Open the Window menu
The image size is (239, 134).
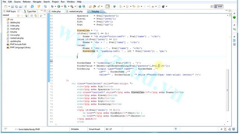71,1
